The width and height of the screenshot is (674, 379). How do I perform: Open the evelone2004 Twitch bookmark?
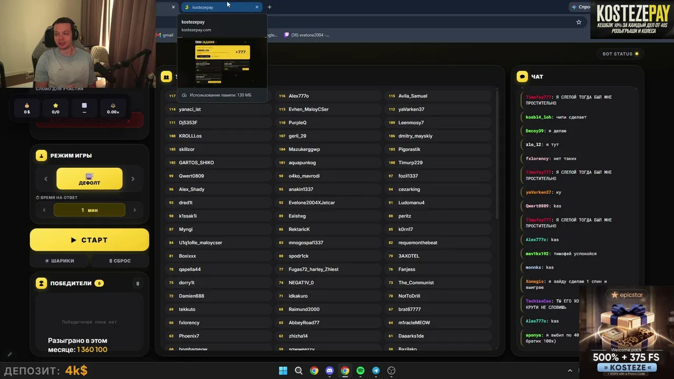[306, 35]
